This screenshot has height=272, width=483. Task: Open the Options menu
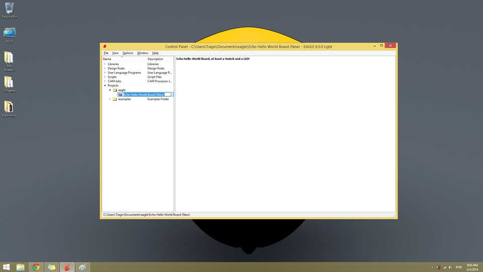point(128,53)
